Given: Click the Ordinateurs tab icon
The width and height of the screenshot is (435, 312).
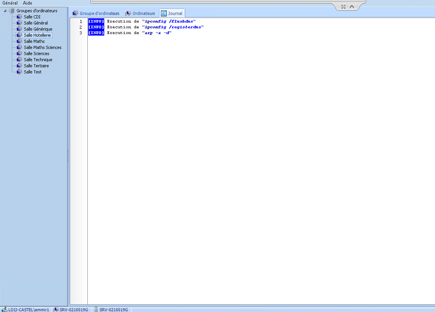Looking at the screenshot, I should [128, 13].
